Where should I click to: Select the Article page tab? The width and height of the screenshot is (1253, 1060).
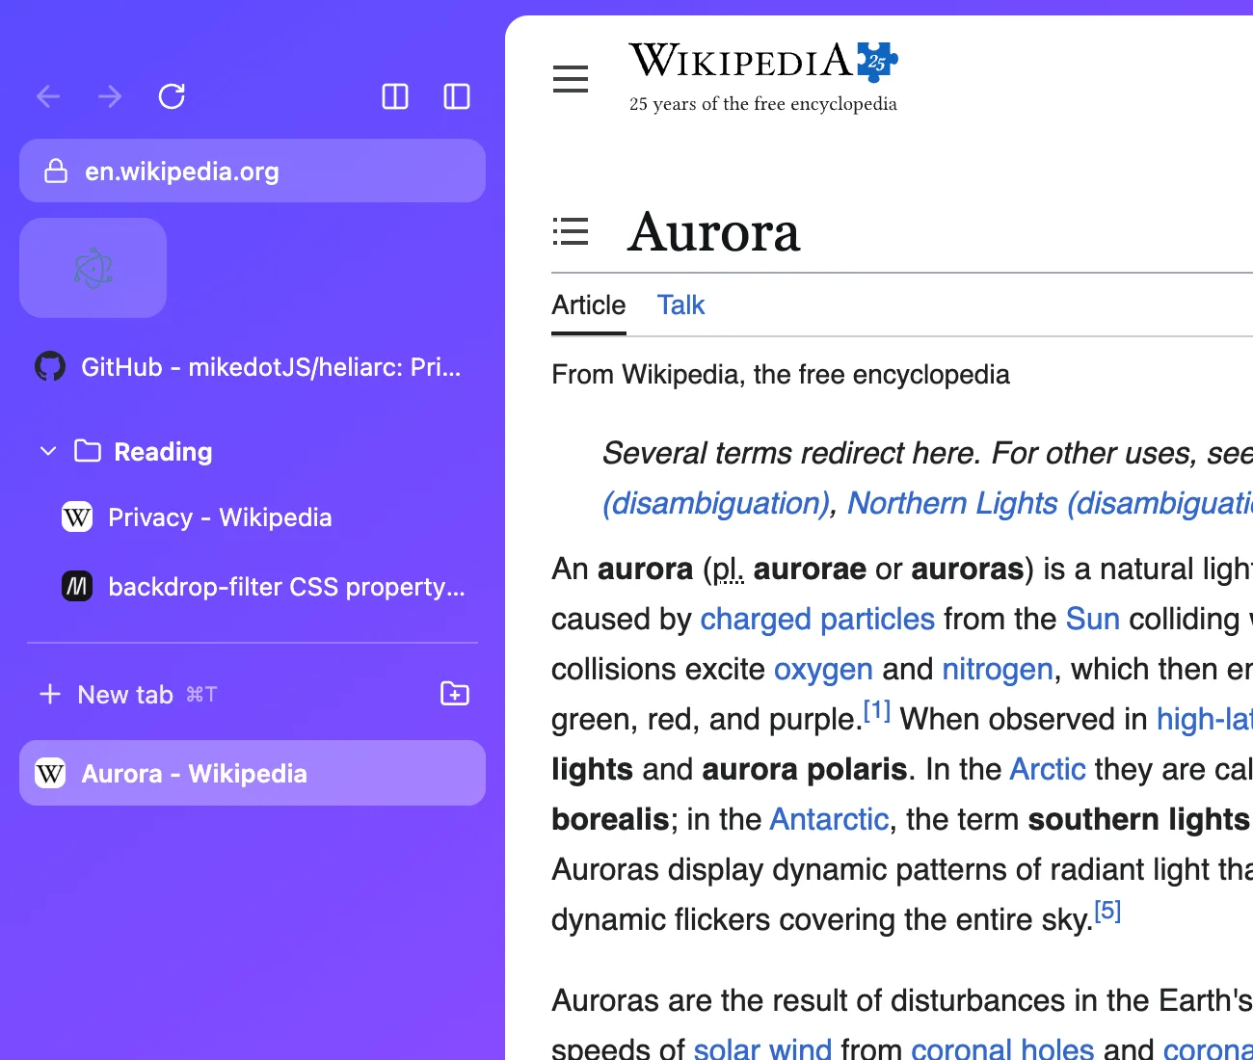(589, 305)
